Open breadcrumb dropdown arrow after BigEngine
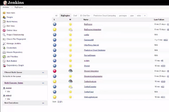This screenshot has width=169, height=112. click(26, 7)
